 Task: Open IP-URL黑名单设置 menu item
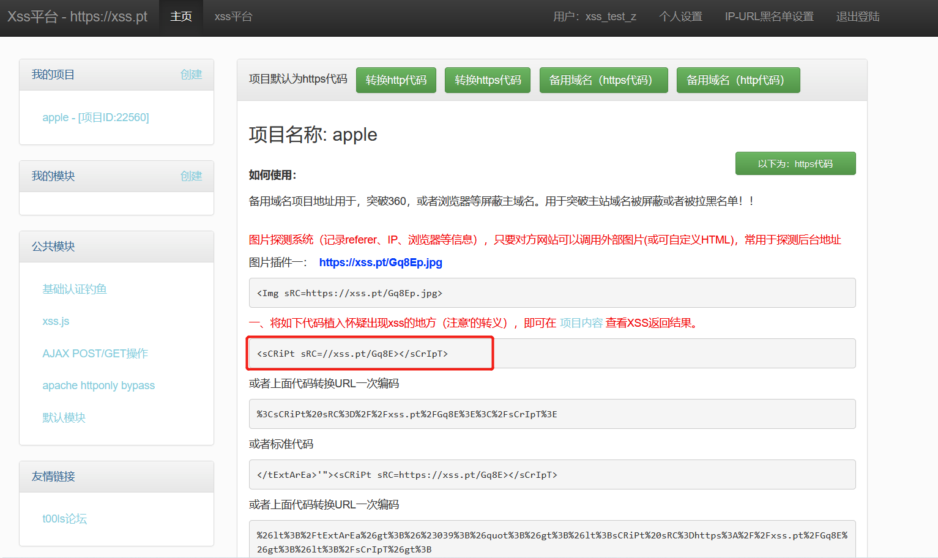point(769,17)
